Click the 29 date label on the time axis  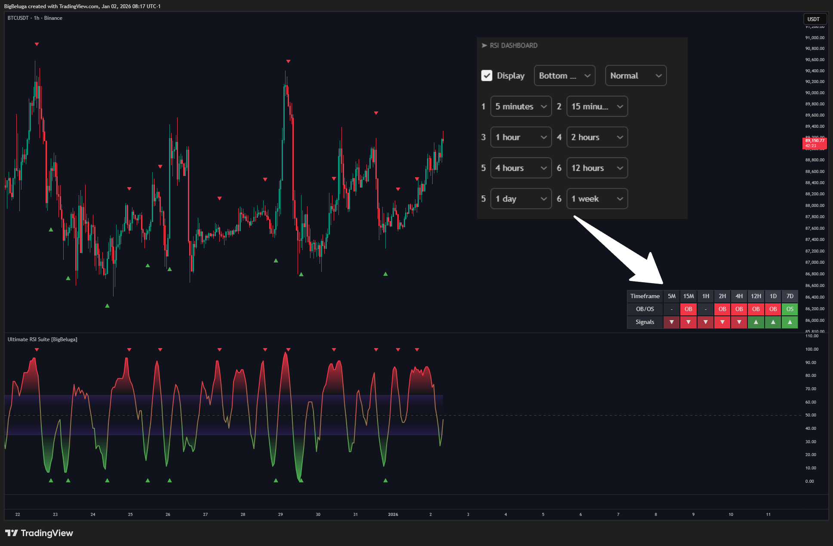tap(280, 515)
